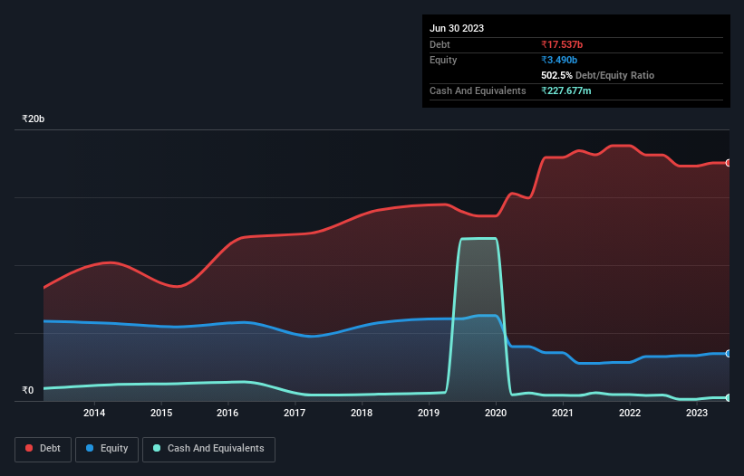Toggle the Debt legend button
The image size is (744, 476).
[43, 449]
